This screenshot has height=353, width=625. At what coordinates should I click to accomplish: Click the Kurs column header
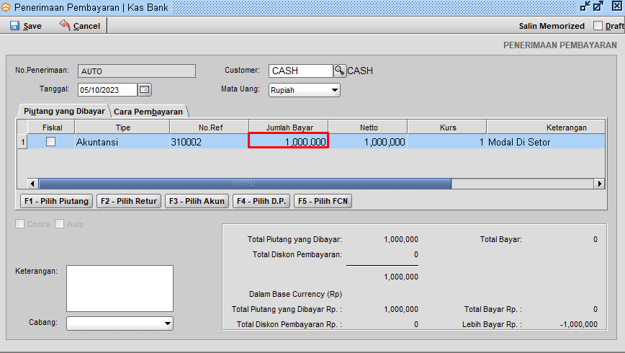(x=447, y=128)
